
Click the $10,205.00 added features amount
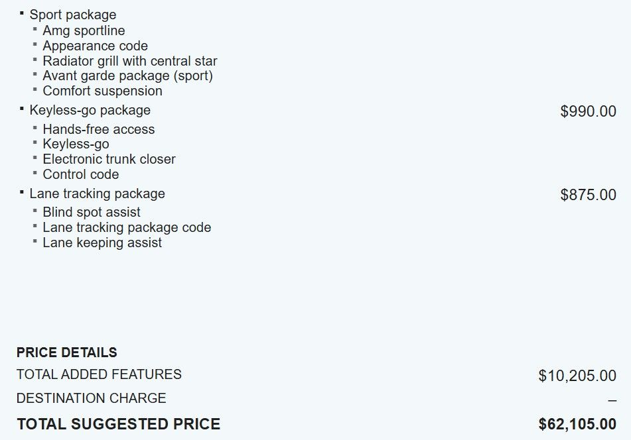[577, 376]
